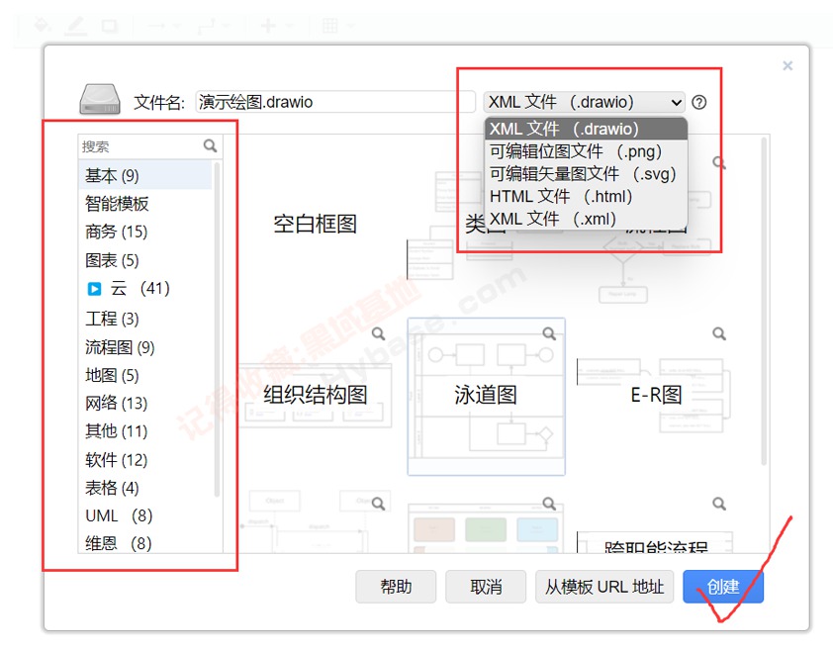
Task: Click the storage device disk icon
Action: tap(100, 99)
